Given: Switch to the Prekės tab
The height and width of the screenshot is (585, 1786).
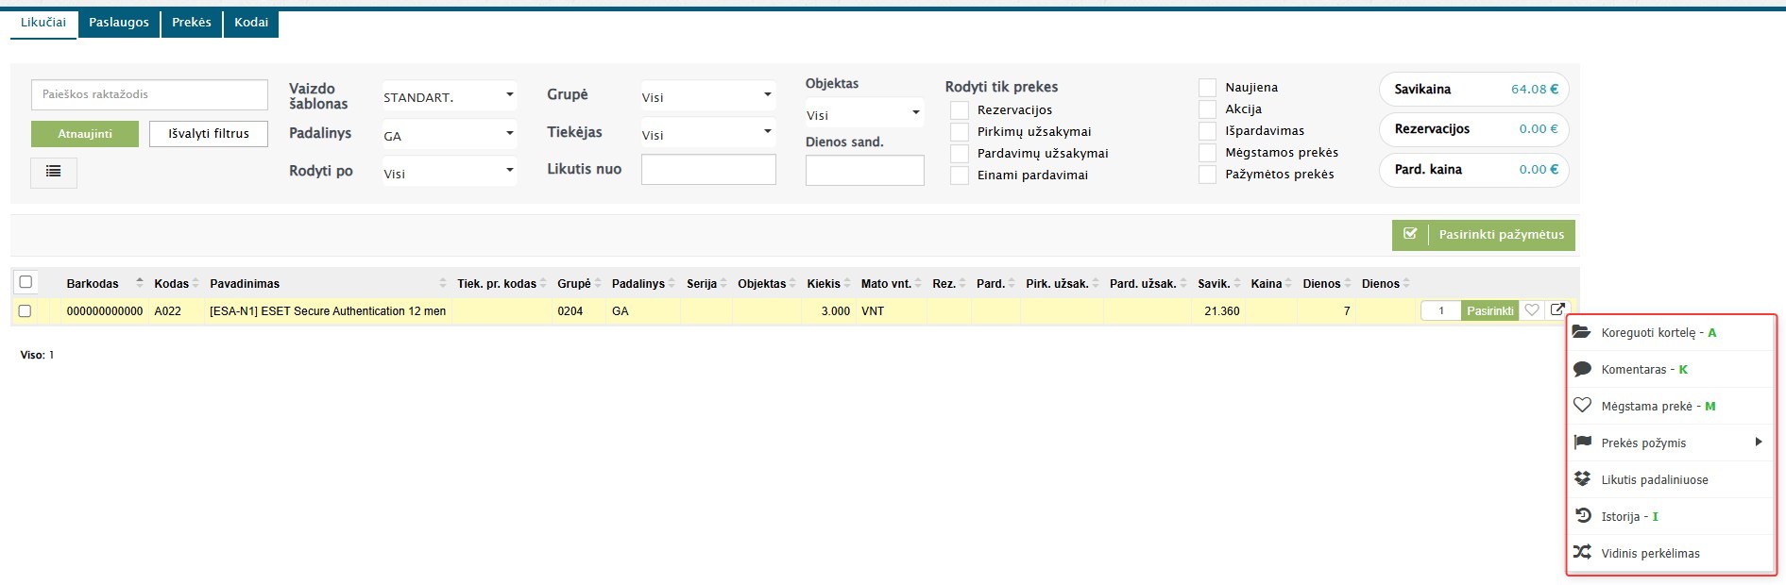Looking at the screenshot, I should 192,23.
